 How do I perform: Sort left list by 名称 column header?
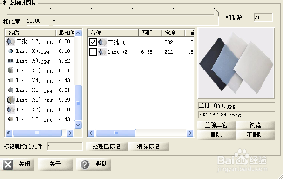(31, 33)
